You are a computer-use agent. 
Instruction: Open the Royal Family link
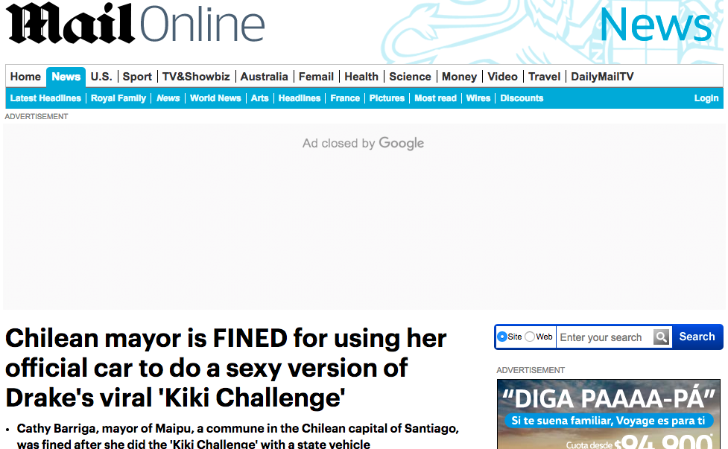pos(118,98)
